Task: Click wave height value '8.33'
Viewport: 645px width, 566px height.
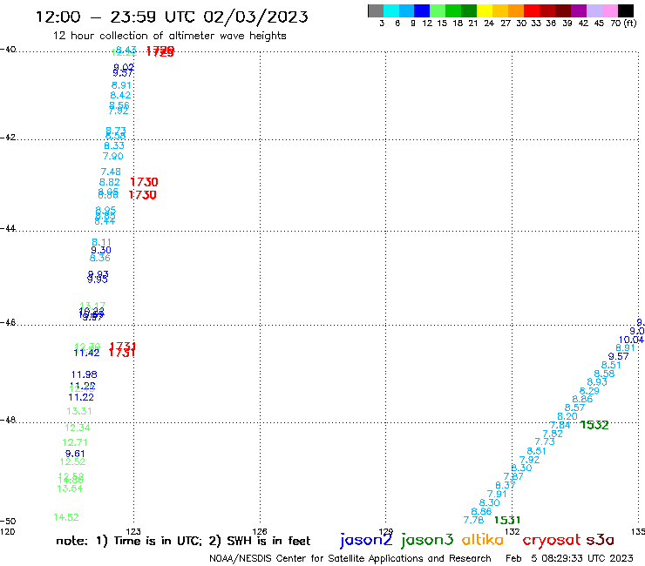Action: [x=114, y=146]
